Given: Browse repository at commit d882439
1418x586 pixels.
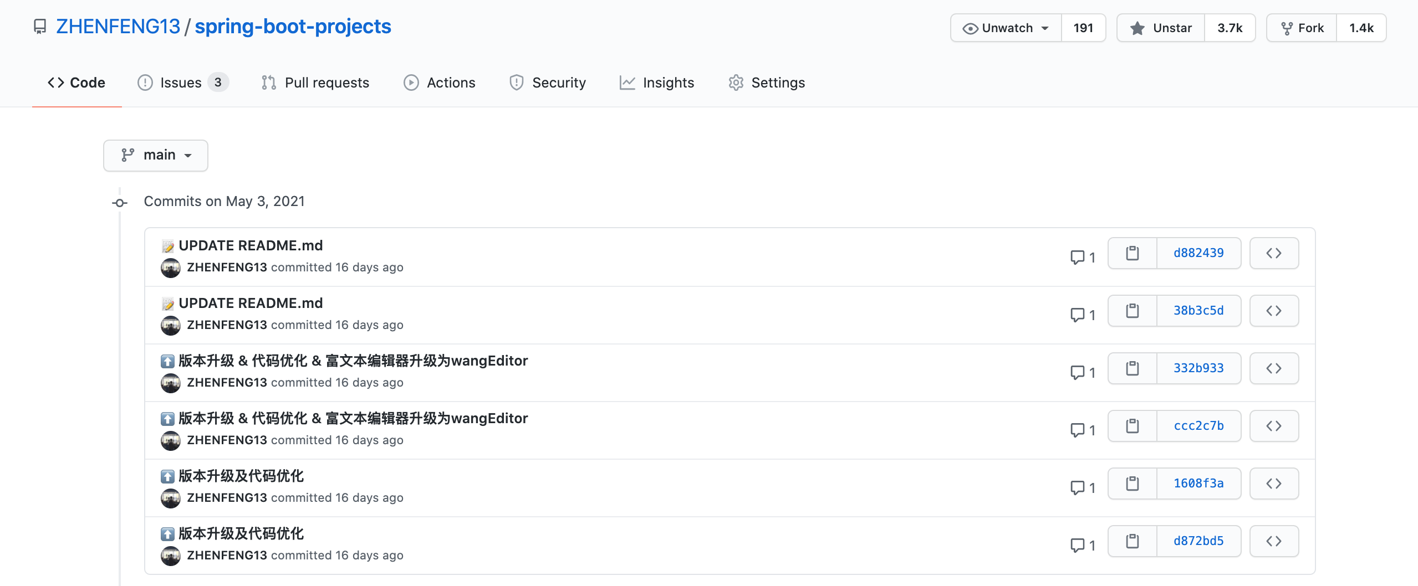Looking at the screenshot, I should [1274, 253].
